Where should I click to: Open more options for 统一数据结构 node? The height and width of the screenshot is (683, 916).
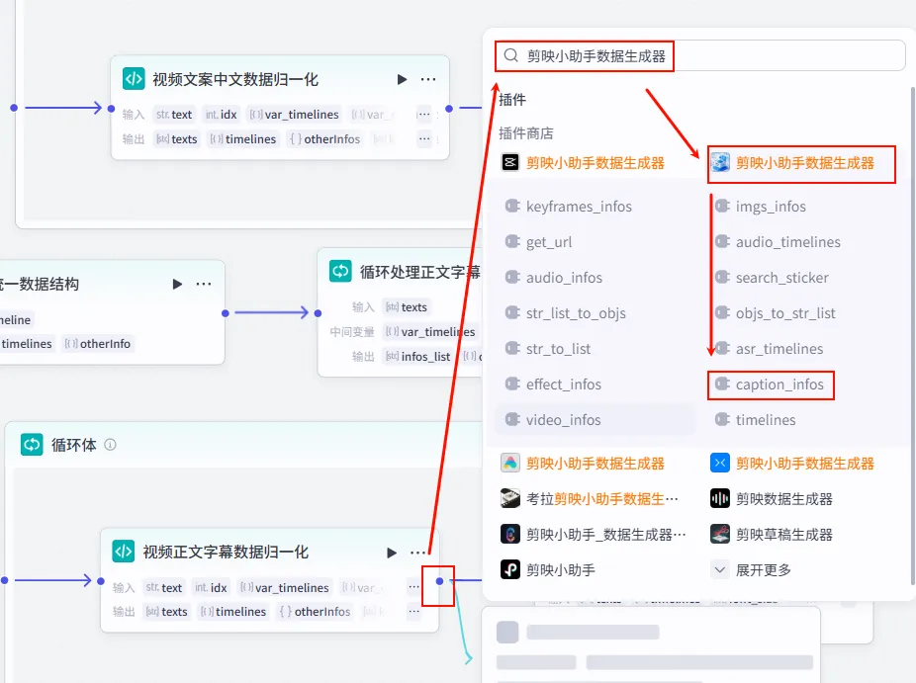point(204,285)
